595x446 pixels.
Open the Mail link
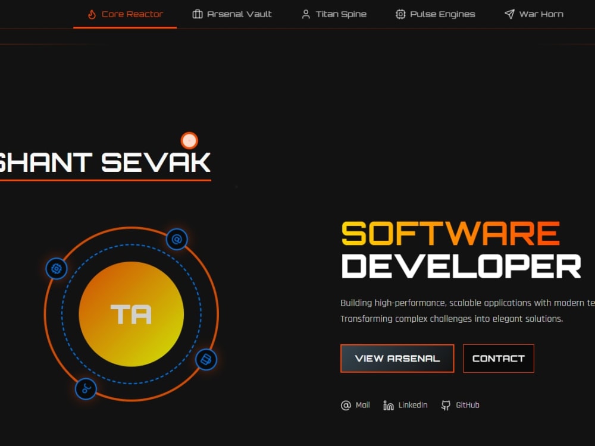click(355, 406)
